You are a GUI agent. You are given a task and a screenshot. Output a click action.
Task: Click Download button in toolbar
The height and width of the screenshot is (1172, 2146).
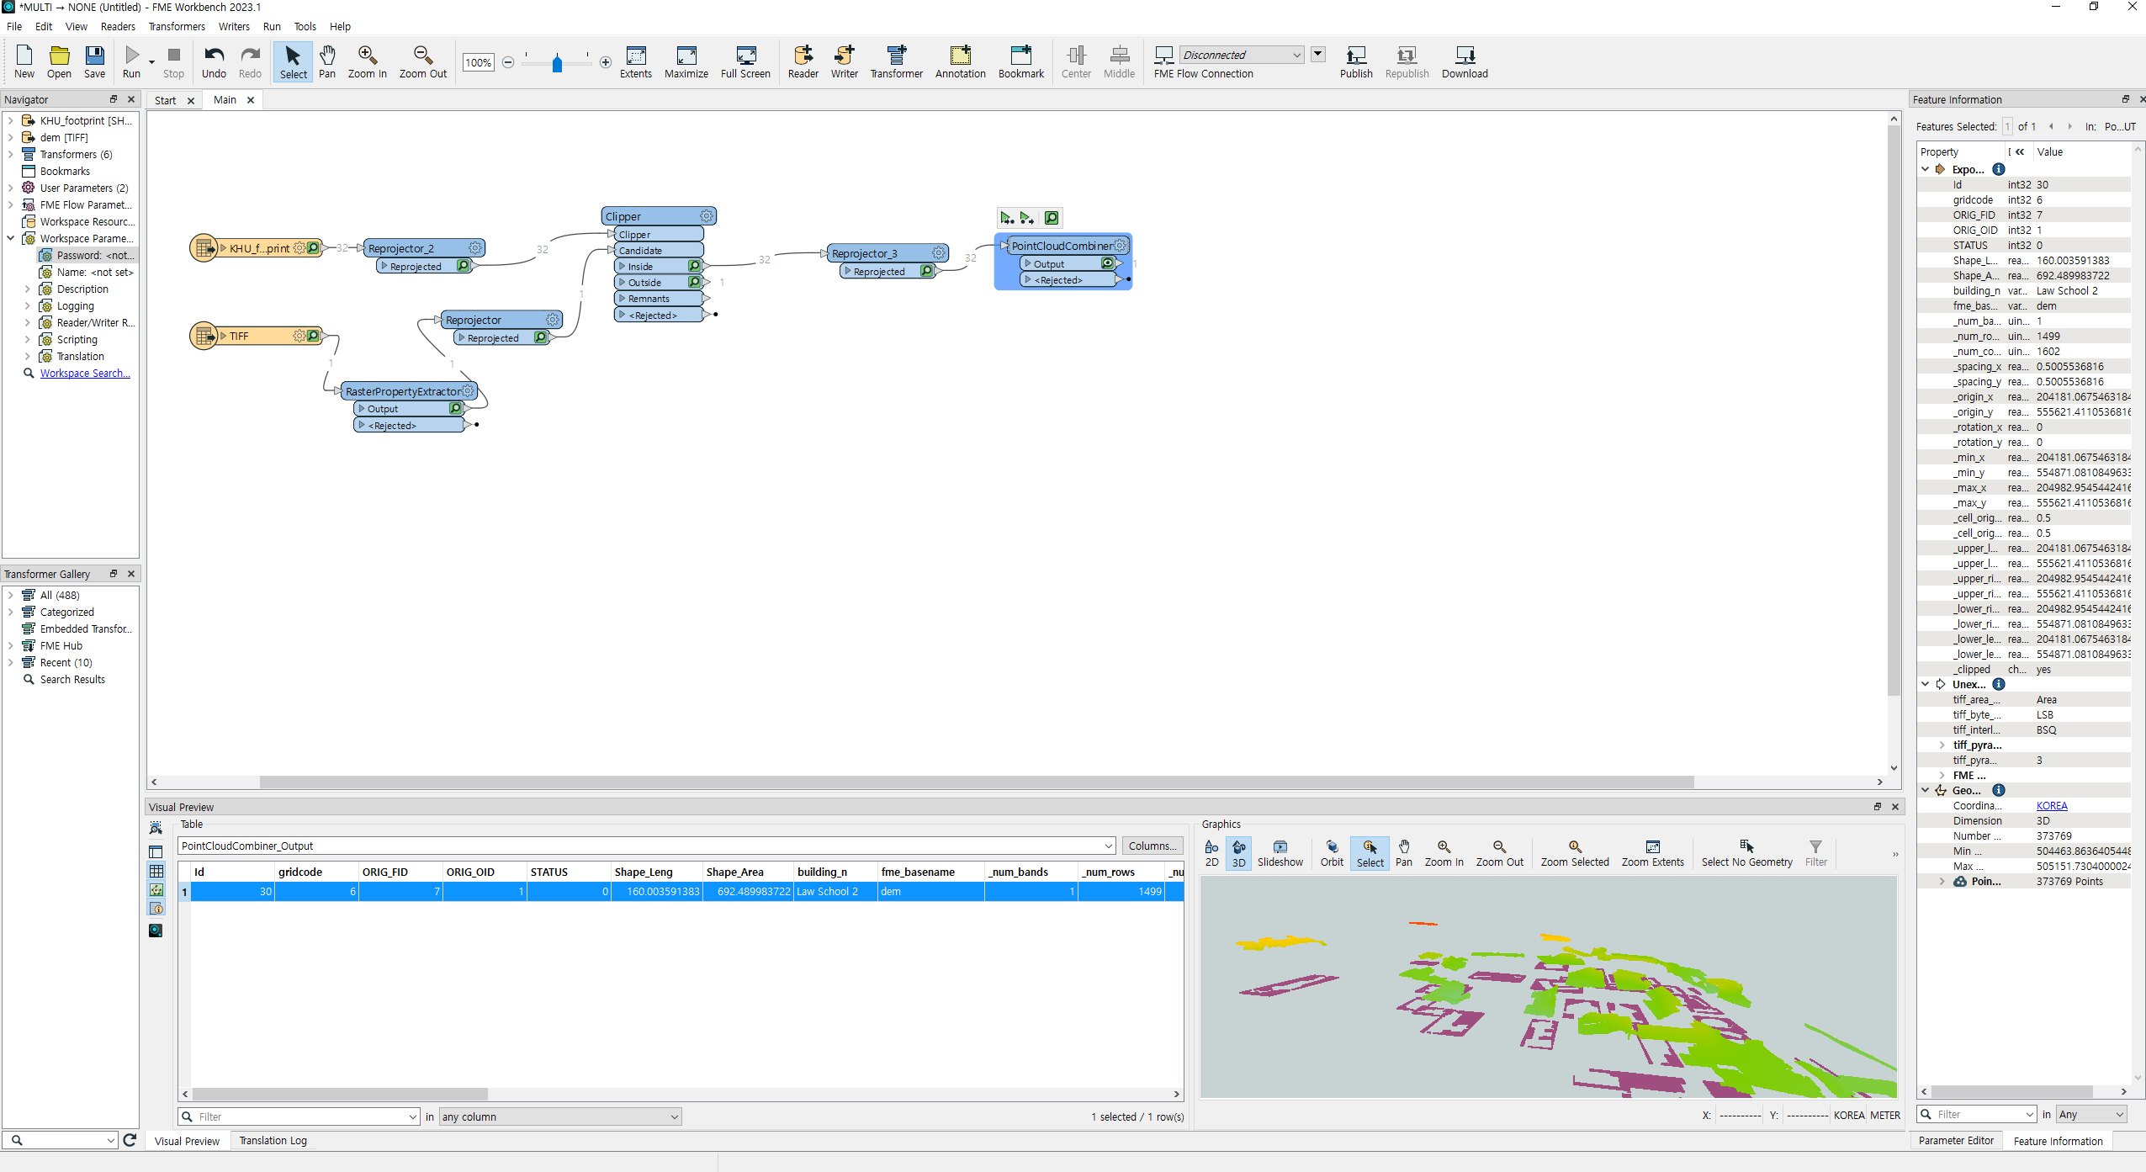click(1465, 62)
